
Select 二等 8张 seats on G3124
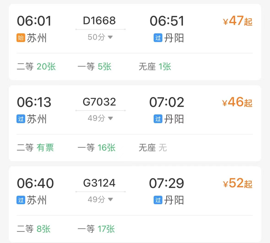pyautogui.click(x=34, y=229)
